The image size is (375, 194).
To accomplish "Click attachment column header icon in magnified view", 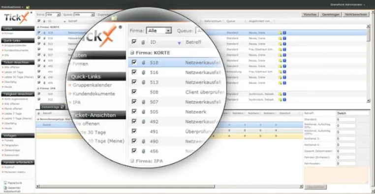I will pos(143,42).
